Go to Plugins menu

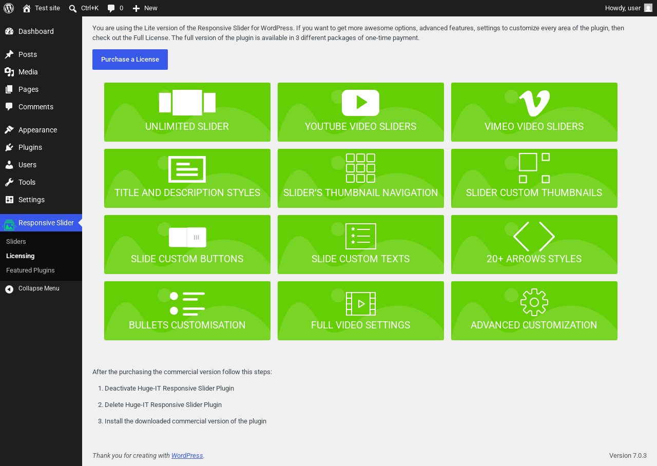(41, 147)
